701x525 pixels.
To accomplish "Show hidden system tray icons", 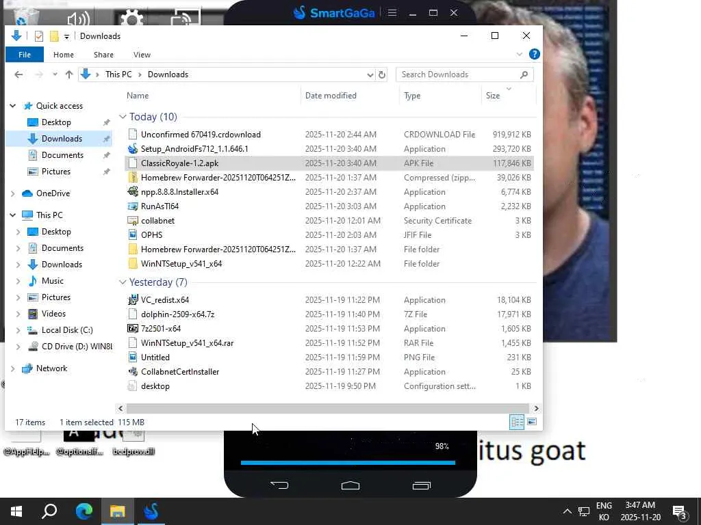I will click(567, 511).
